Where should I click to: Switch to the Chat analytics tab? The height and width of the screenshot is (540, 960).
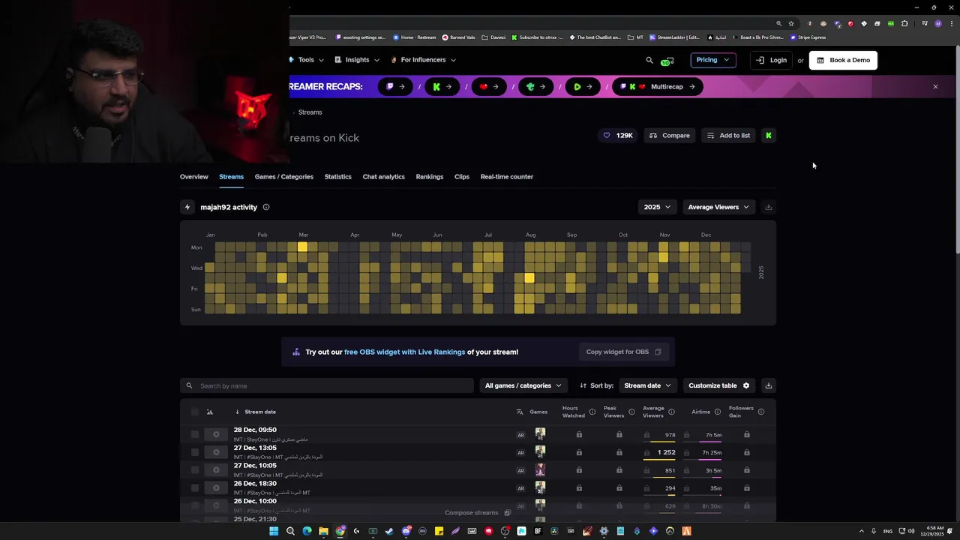[x=383, y=177]
